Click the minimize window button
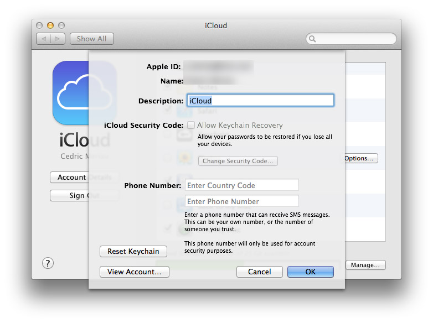433x323 pixels. coord(50,25)
